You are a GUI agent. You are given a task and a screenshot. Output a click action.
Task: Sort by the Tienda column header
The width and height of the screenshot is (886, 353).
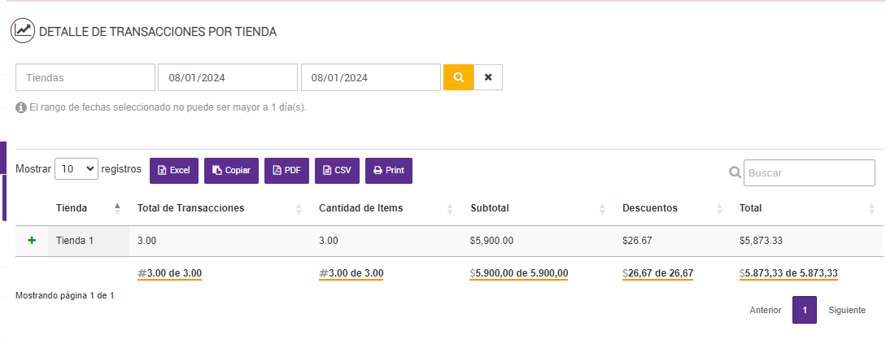[x=72, y=208]
